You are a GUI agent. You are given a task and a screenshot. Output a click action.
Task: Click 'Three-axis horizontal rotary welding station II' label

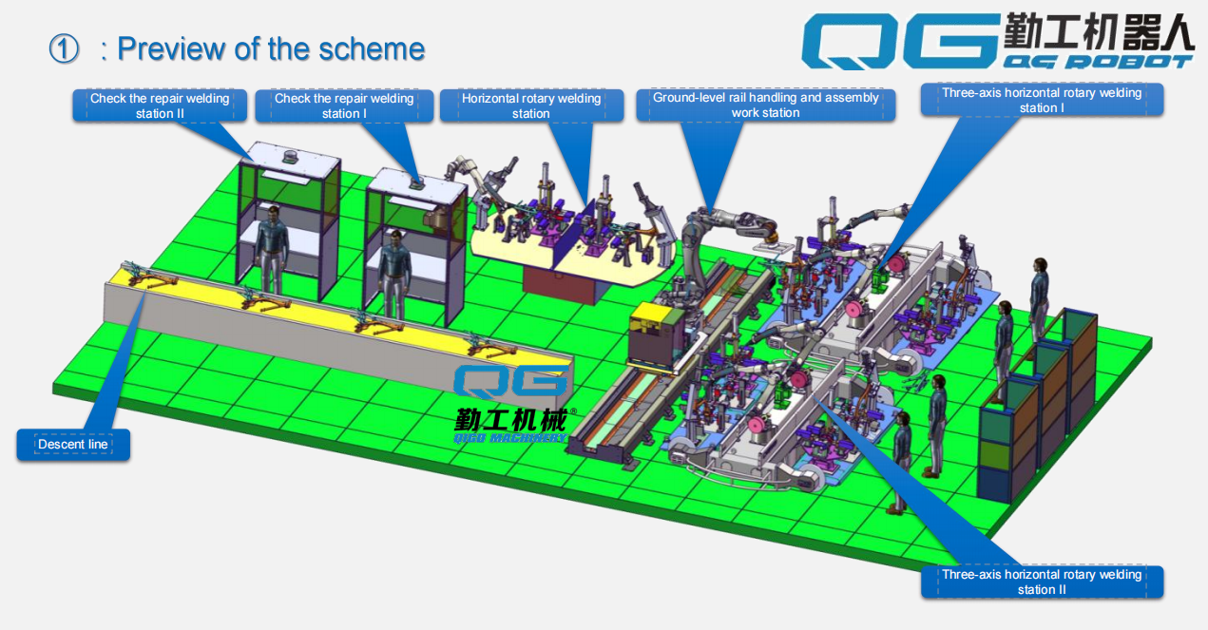[1042, 582]
